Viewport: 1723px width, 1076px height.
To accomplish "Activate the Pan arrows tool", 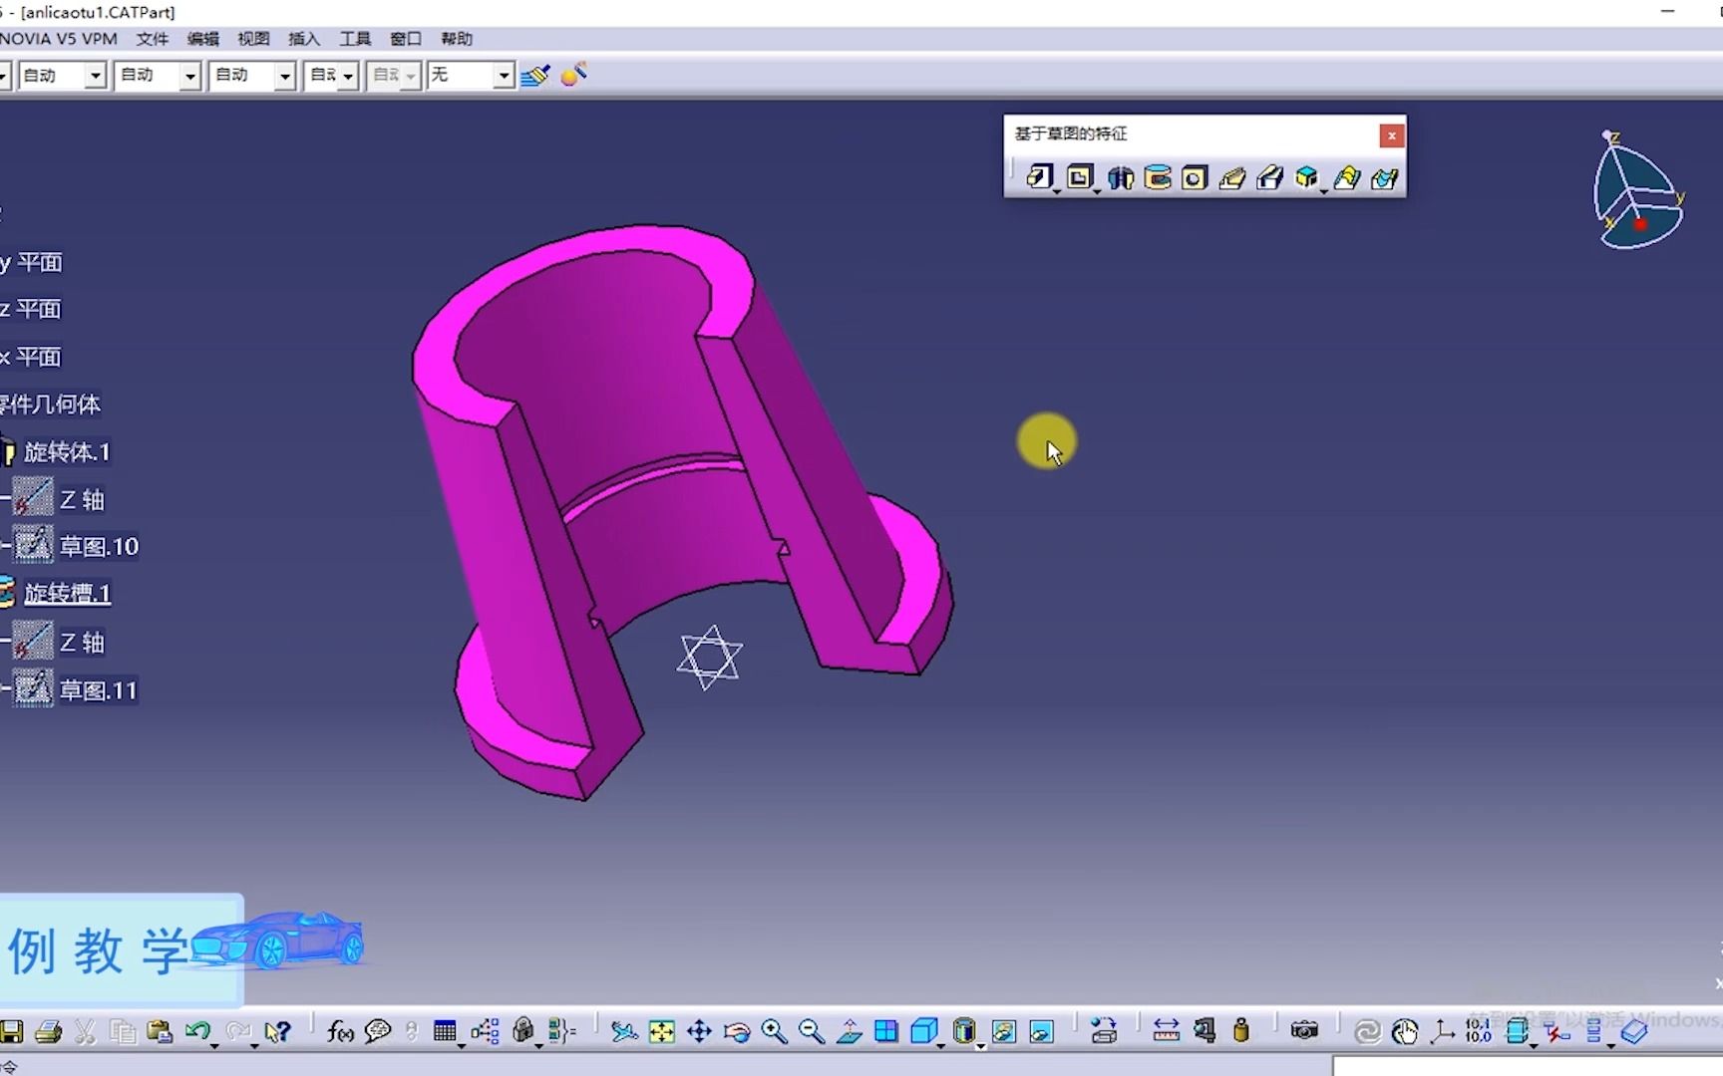I will pyautogui.click(x=699, y=1032).
